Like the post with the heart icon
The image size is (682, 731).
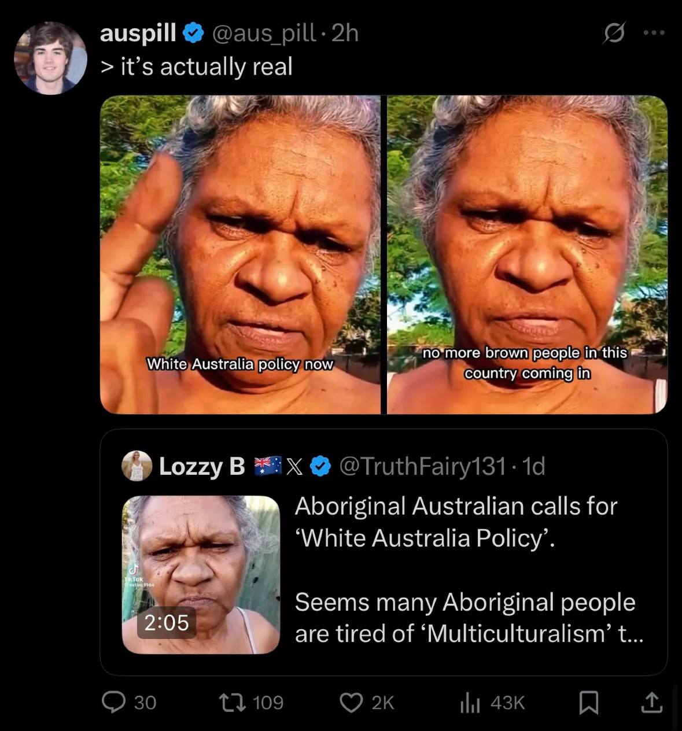351,702
